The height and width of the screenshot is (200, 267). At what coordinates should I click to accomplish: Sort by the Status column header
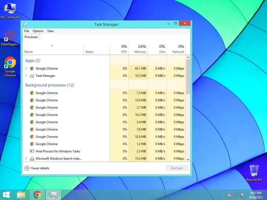(x=96, y=49)
